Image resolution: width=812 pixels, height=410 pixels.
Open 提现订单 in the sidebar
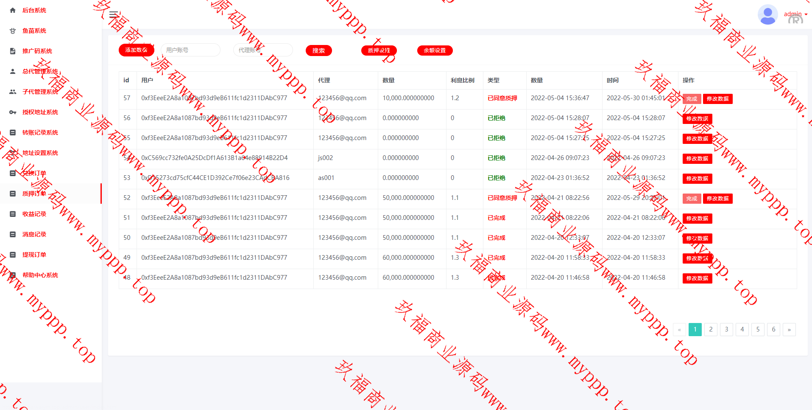(x=34, y=255)
